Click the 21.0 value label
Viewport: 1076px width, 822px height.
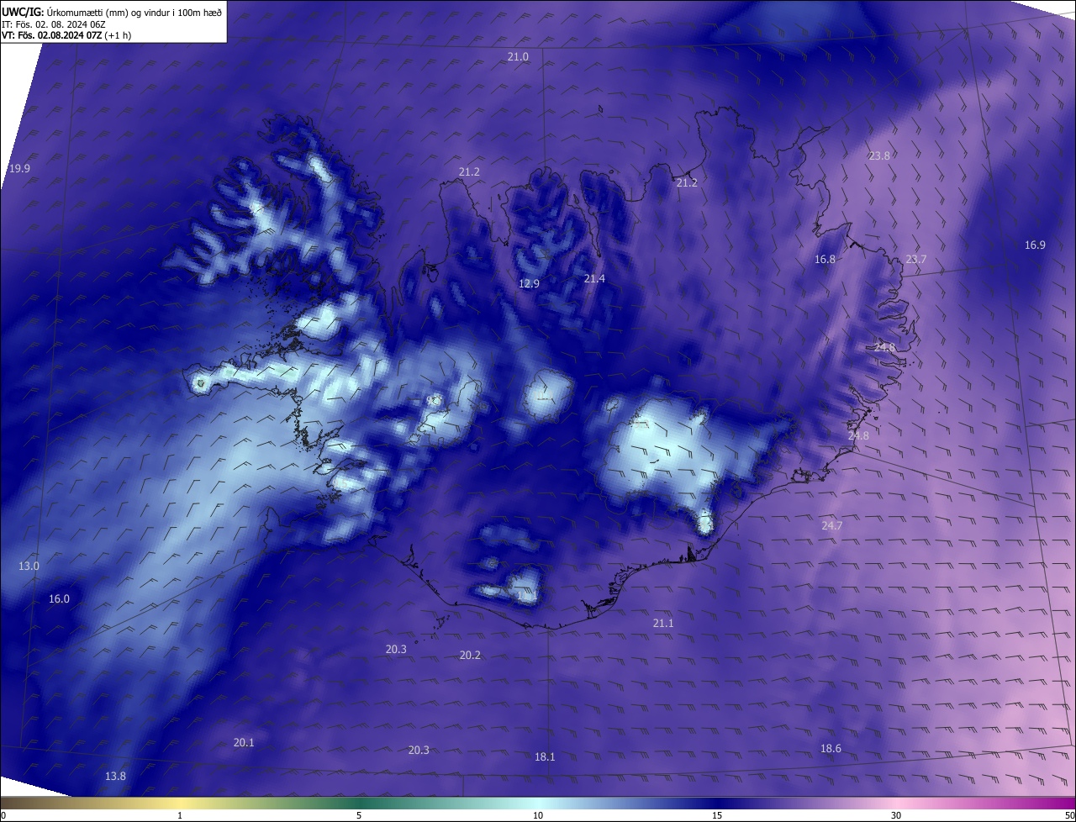point(519,56)
